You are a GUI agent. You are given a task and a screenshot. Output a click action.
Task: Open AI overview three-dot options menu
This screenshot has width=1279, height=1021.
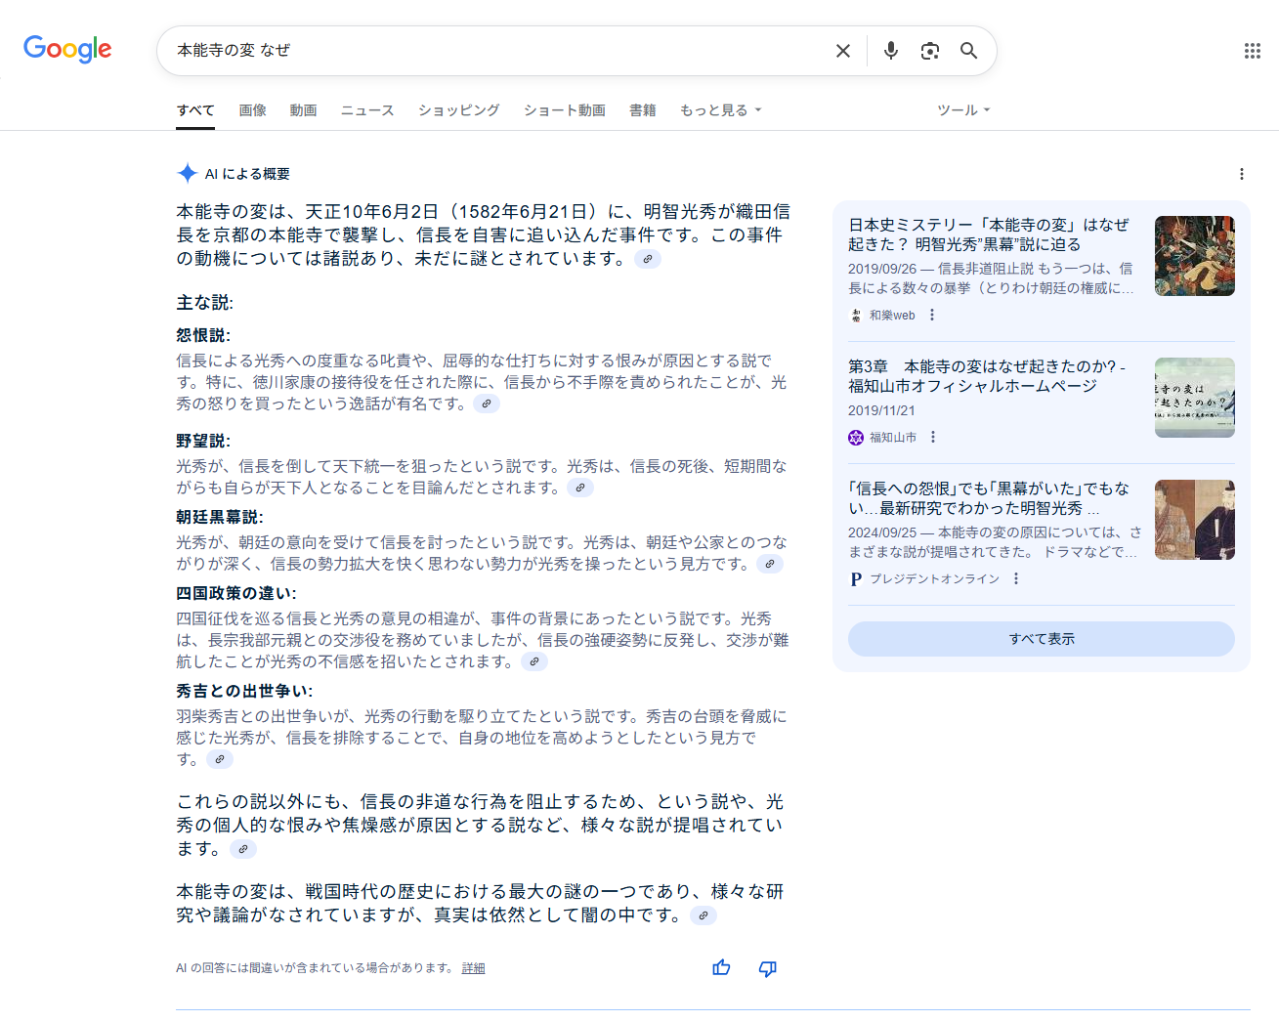[1242, 174]
